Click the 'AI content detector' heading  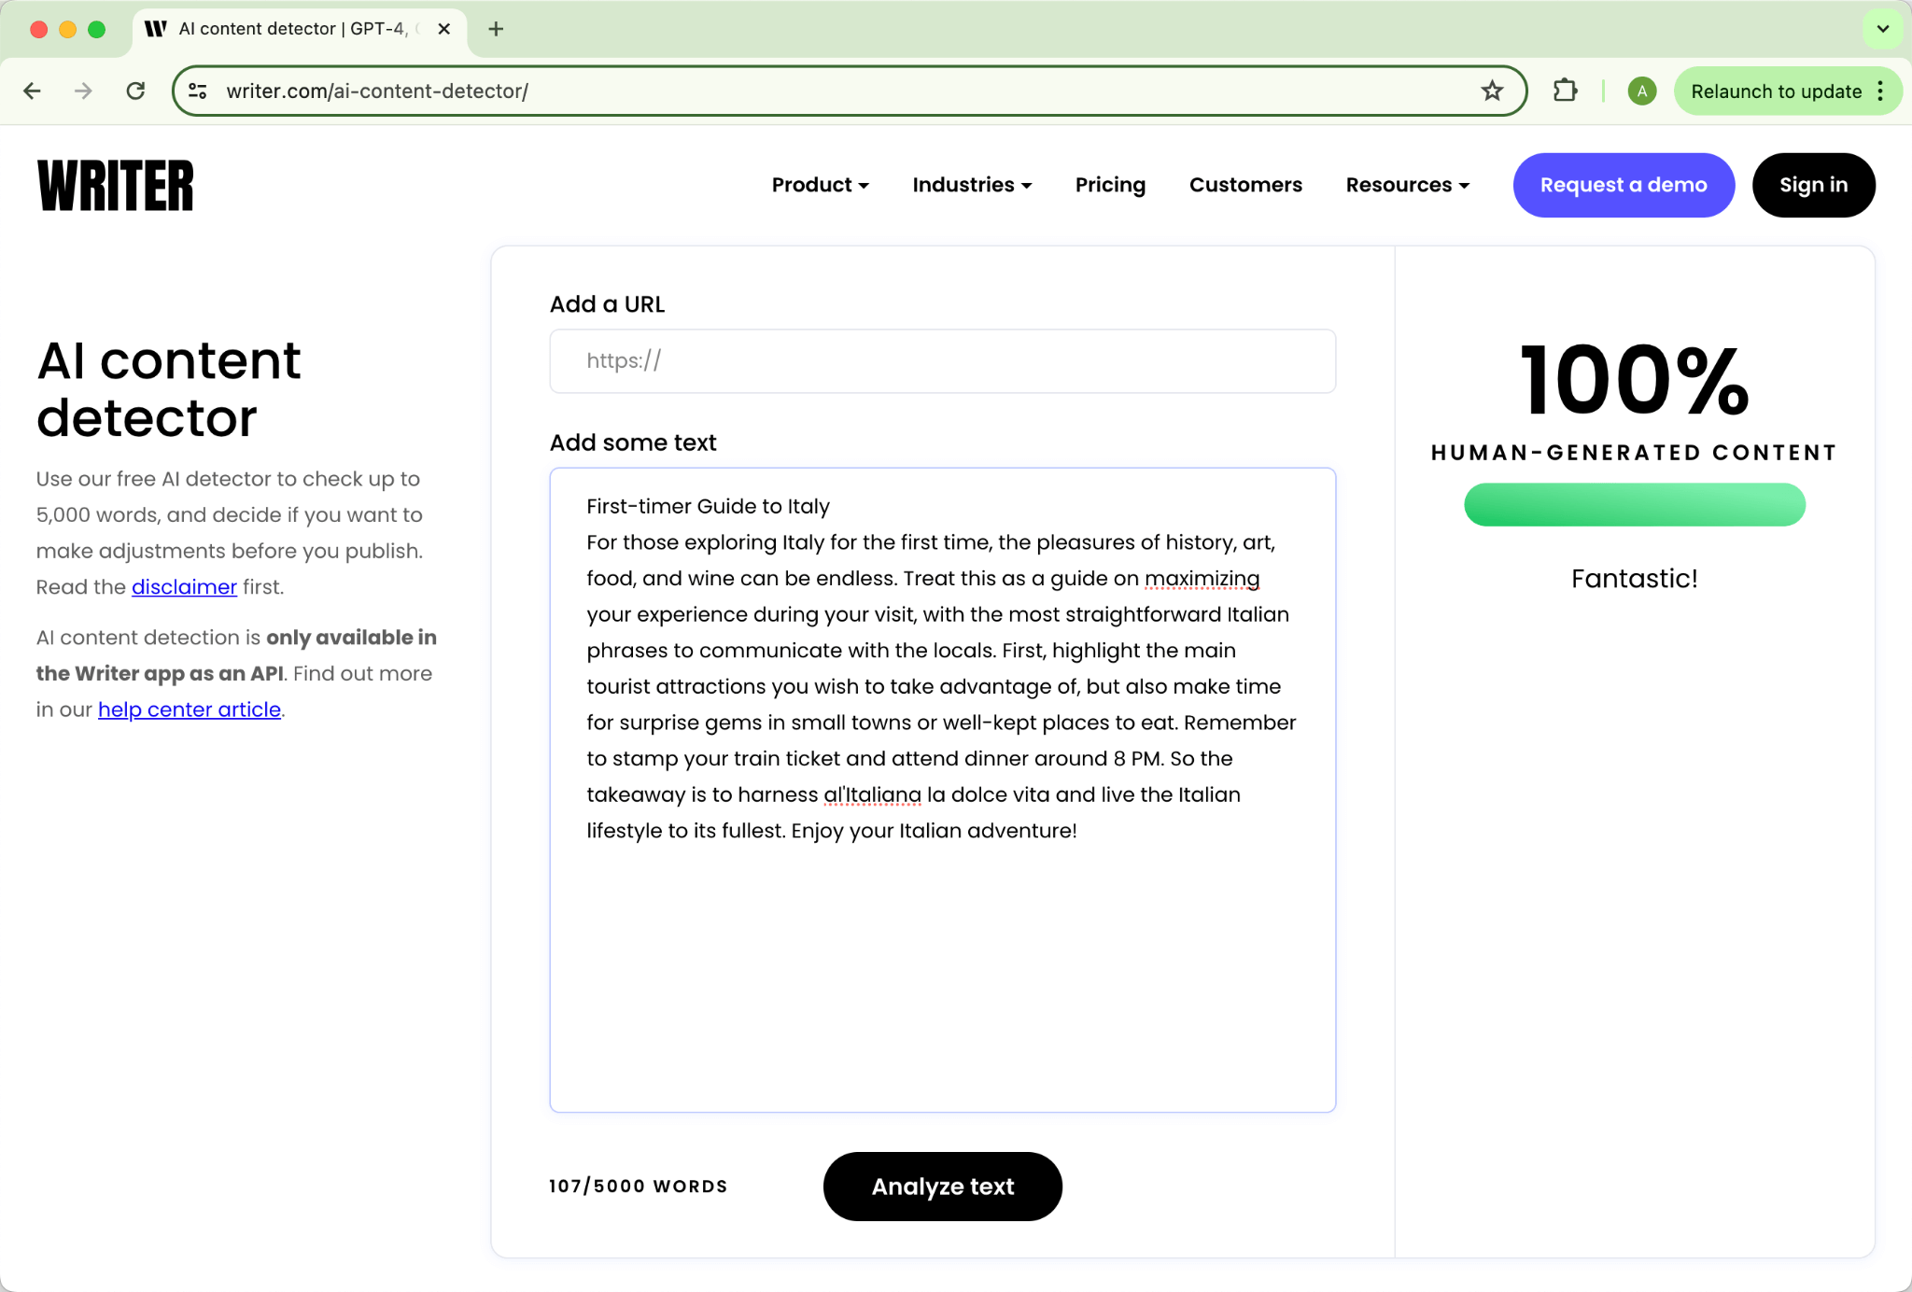(x=169, y=389)
